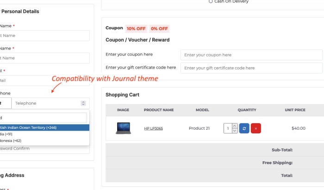This screenshot has width=324, height=190.
Task: Increase quantity with the up arrow
Action: [235, 126]
